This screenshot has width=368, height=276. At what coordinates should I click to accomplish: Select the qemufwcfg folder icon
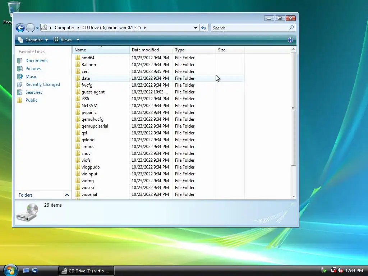tap(78, 119)
